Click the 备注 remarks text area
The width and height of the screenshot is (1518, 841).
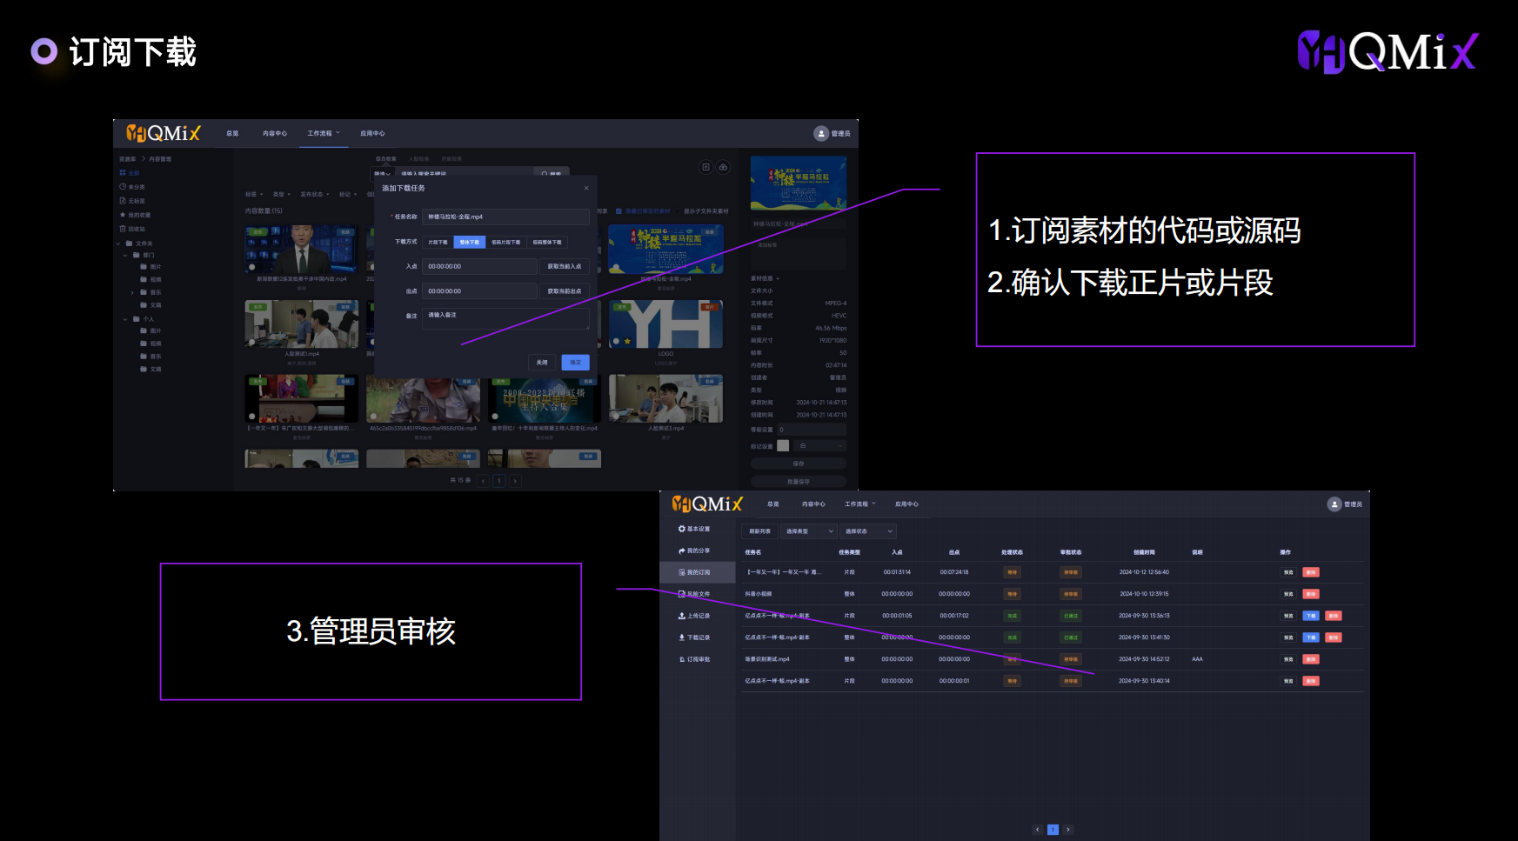pos(507,318)
